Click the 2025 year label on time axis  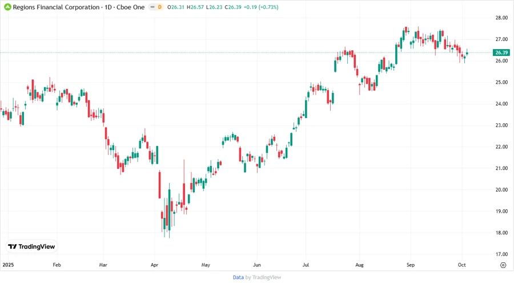click(x=8, y=265)
